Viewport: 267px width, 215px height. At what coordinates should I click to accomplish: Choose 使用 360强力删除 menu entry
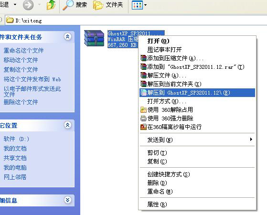pyautogui.click(x=197, y=118)
